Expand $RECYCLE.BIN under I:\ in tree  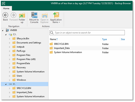tap(10, 88)
